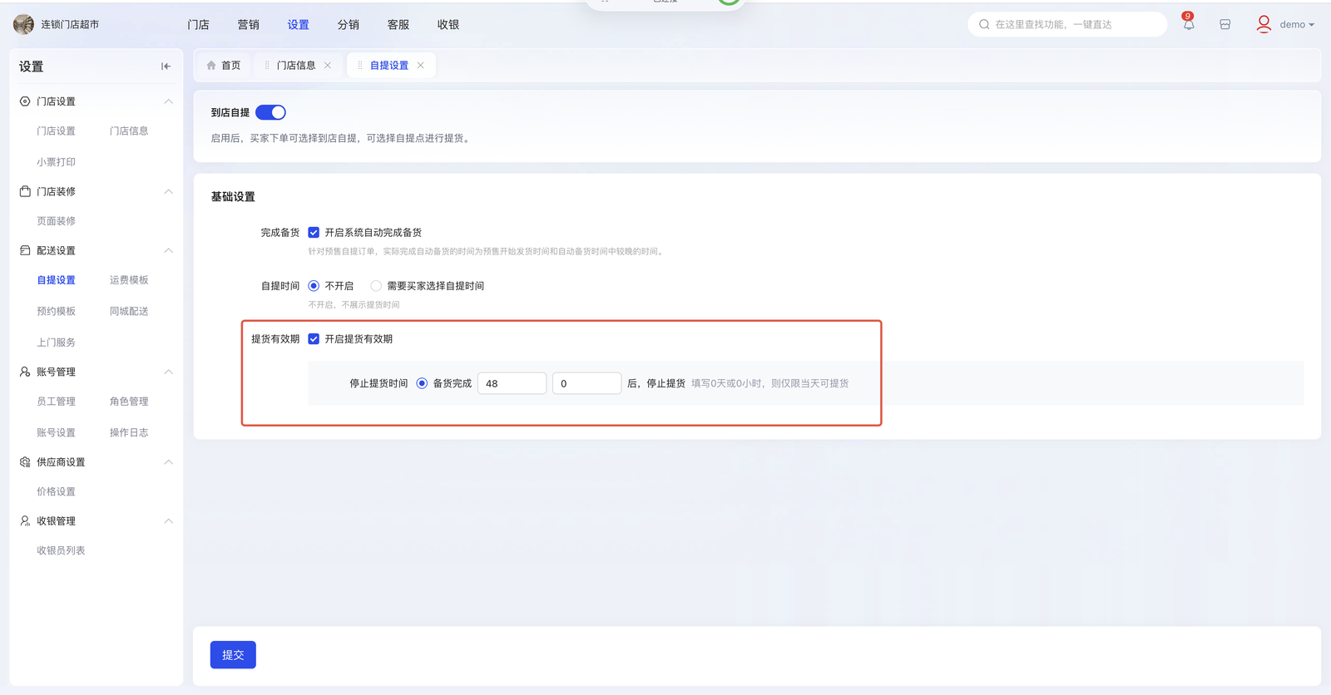
Task: Open the store icon next to notifications
Action: pos(1225,24)
